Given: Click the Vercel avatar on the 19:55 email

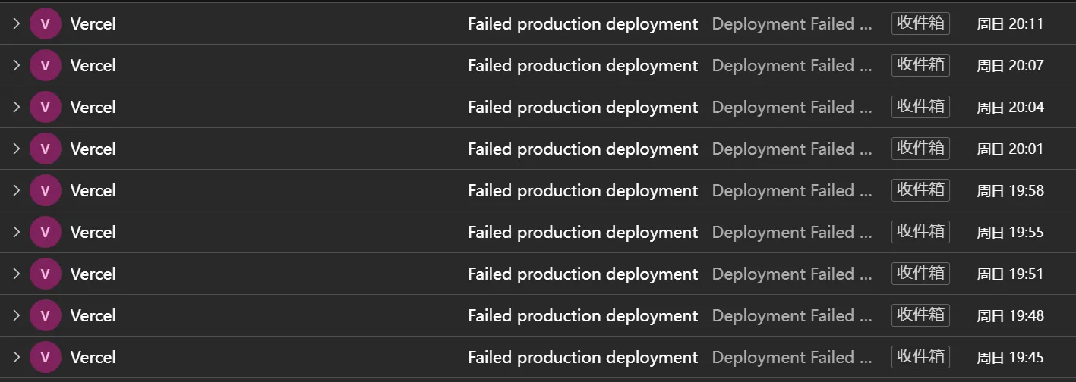Looking at the screenshot, I should pos(45,232).
